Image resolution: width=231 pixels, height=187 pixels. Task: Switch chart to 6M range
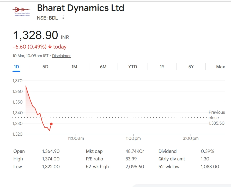pos(103,67)
